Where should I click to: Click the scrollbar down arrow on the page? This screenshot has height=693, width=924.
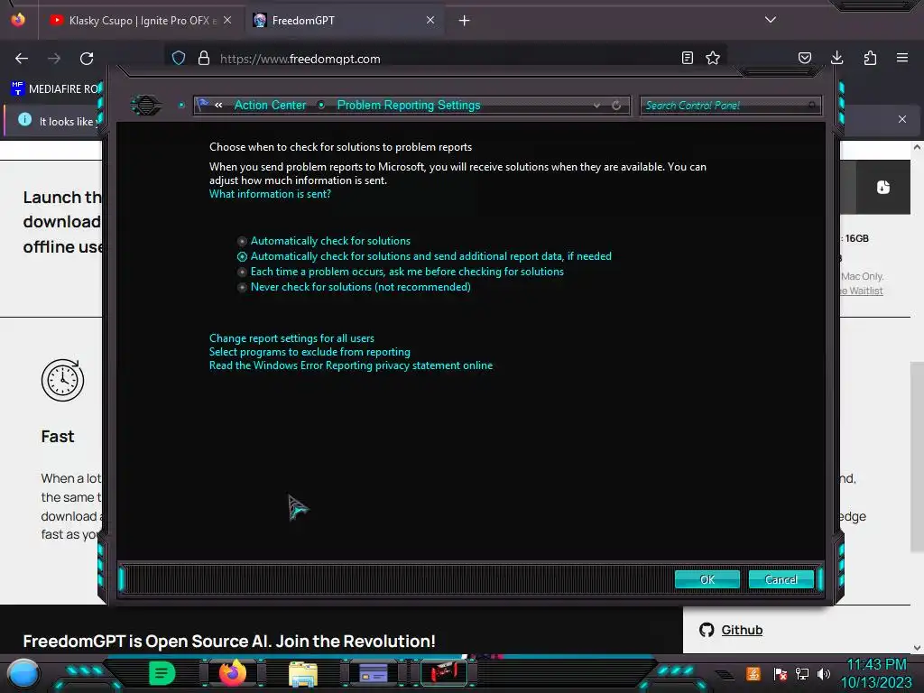[x=917, y=647]
